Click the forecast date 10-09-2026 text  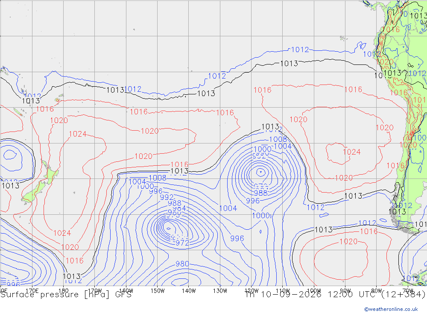coord(290,295)
